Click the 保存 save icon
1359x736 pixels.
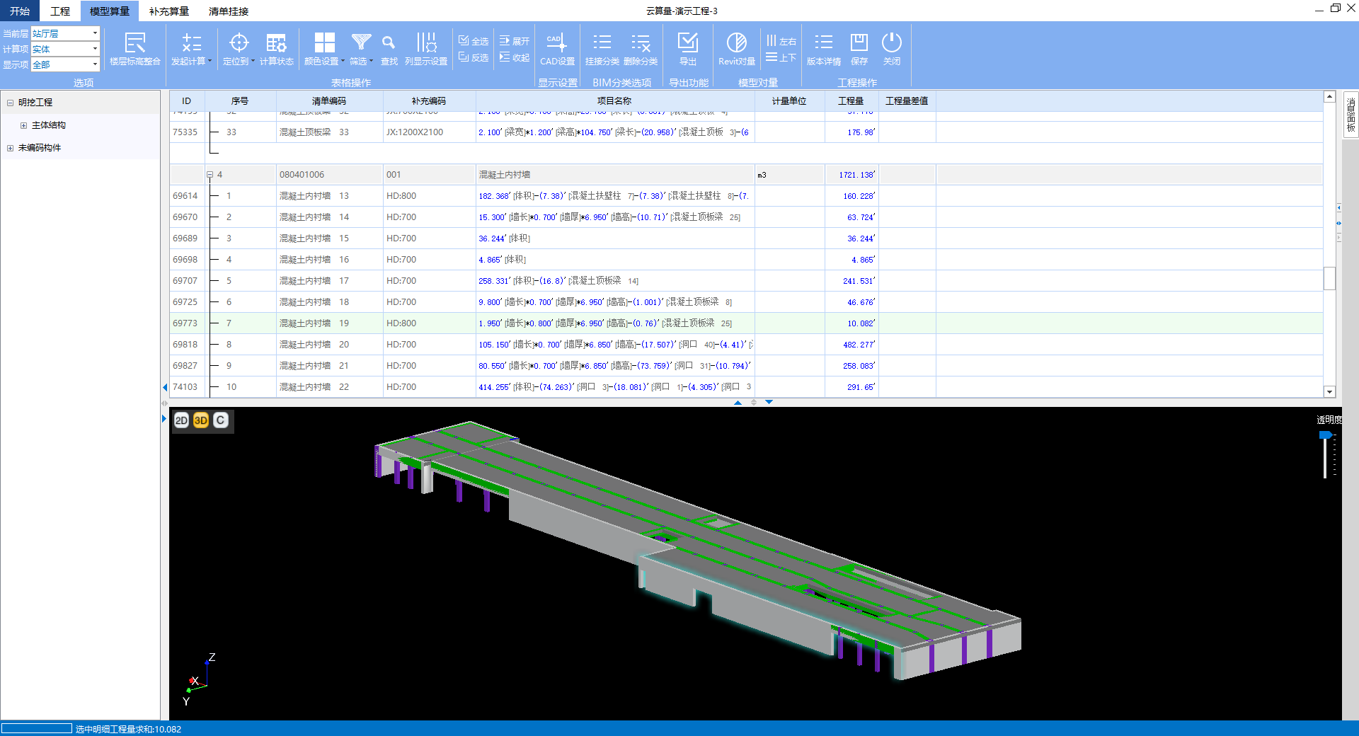pos(859,44)
